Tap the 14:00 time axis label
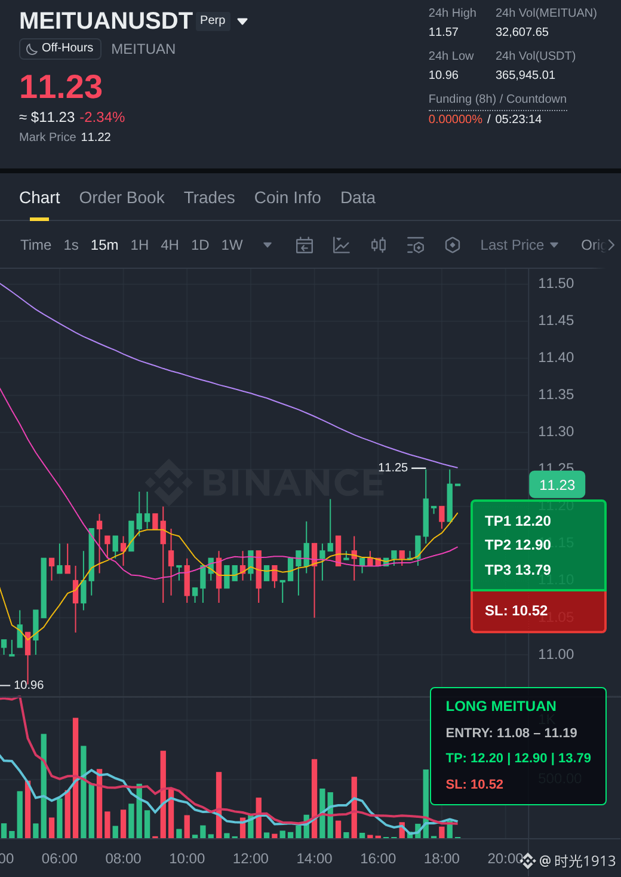Image resolution: width=621 pixels, height=877 pixels. click(314, 858)
